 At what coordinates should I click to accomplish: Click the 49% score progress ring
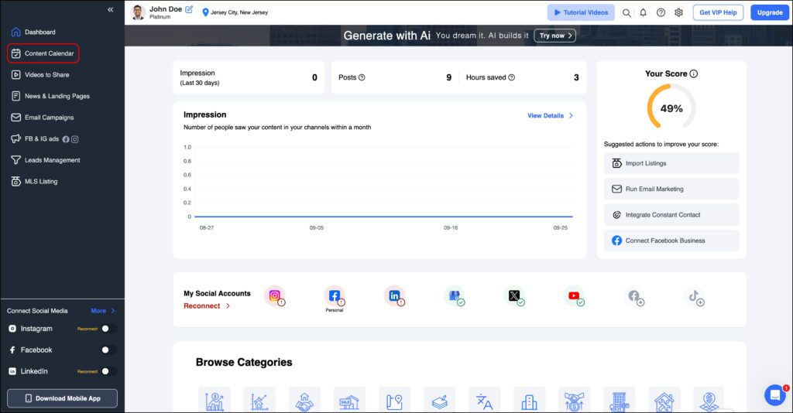coord(671,108)
